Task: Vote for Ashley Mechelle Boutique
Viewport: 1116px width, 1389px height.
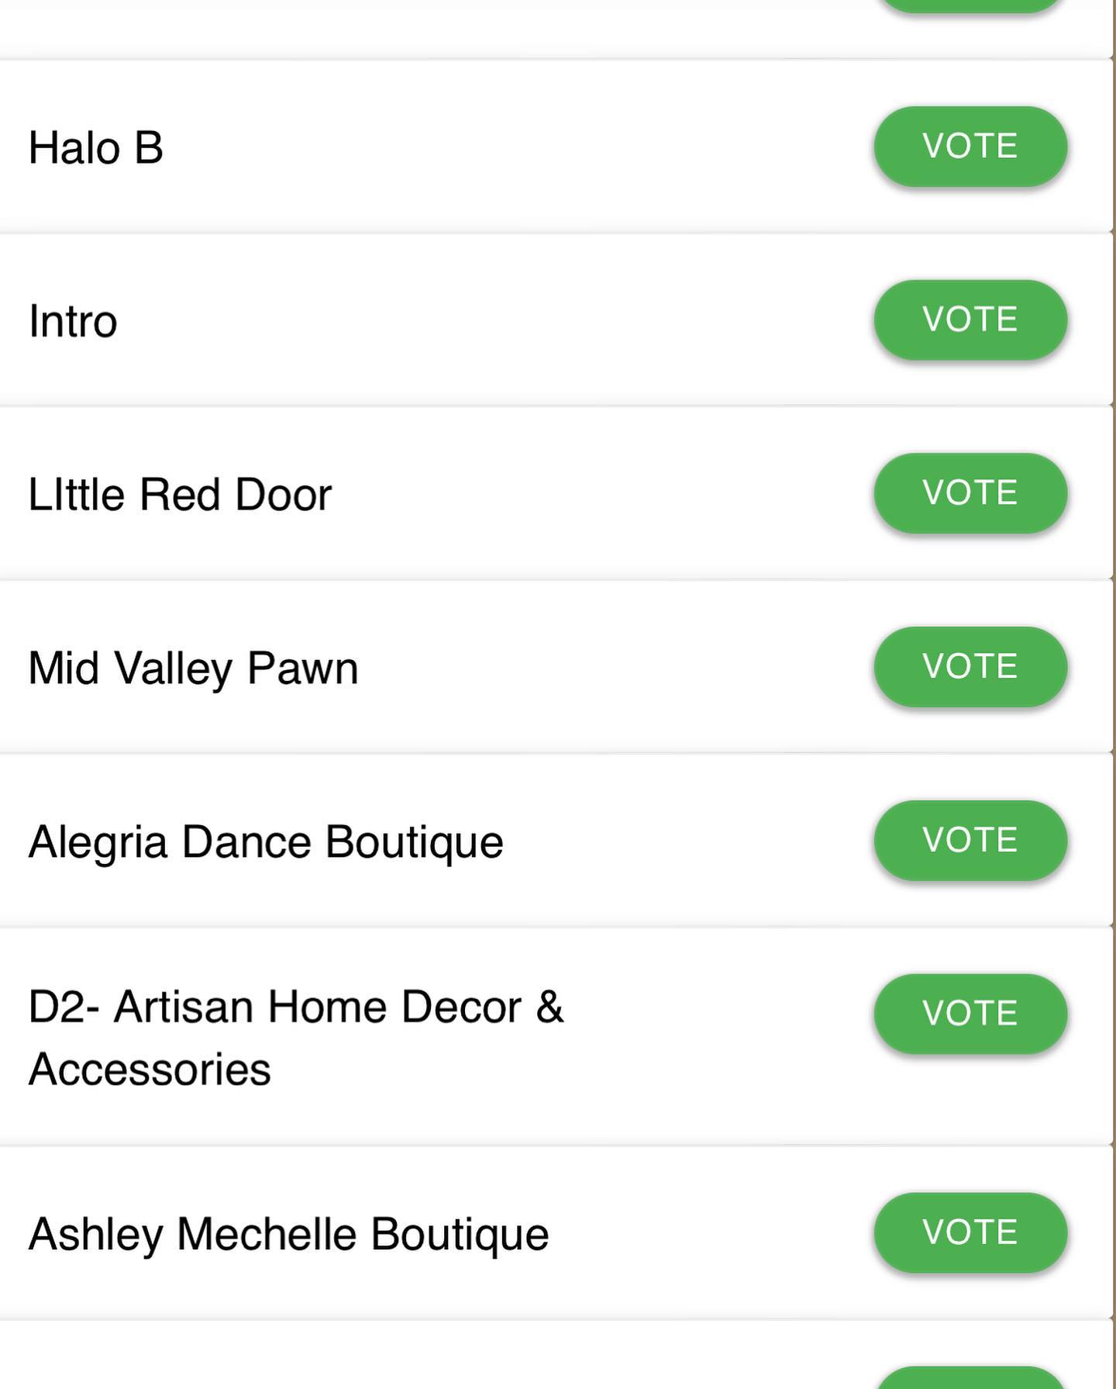Action: tap(970, 1232)
